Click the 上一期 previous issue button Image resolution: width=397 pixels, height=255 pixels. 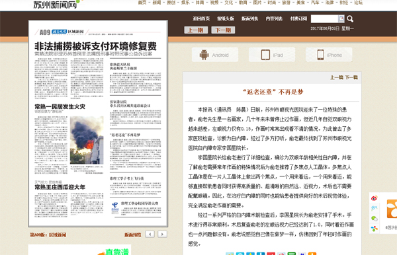coord(196,30)
